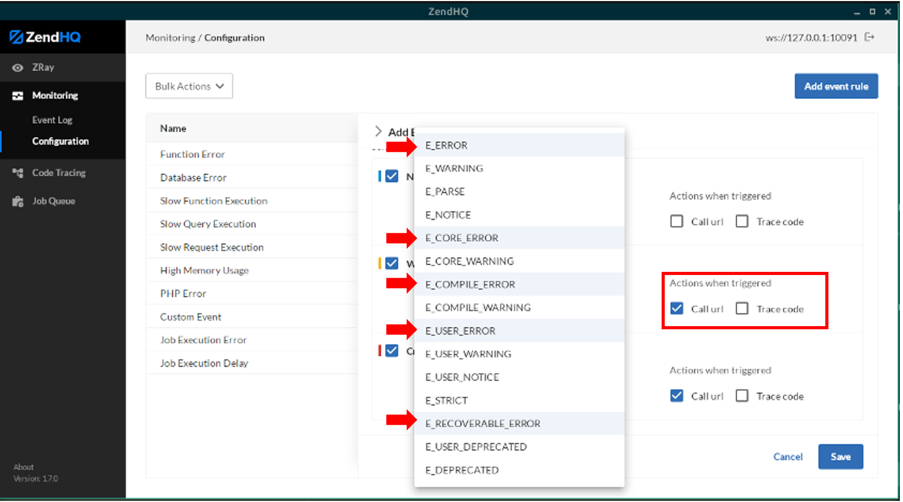Screen dimensions: 903x502
Task: Click About link in sidebar
Action: pos(23,467)
